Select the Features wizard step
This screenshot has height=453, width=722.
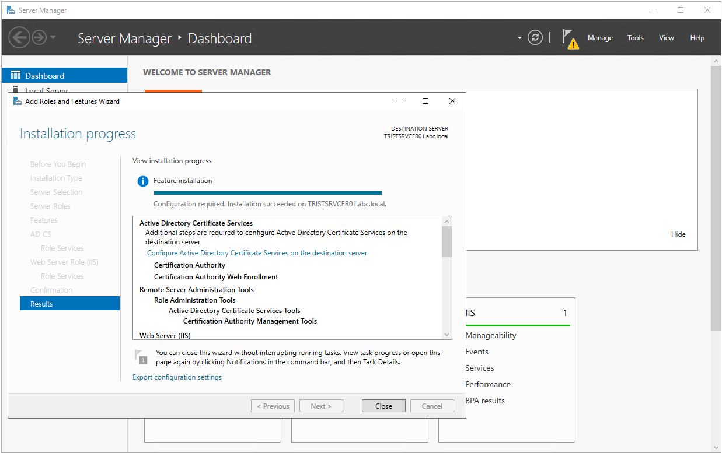point(44,220)
